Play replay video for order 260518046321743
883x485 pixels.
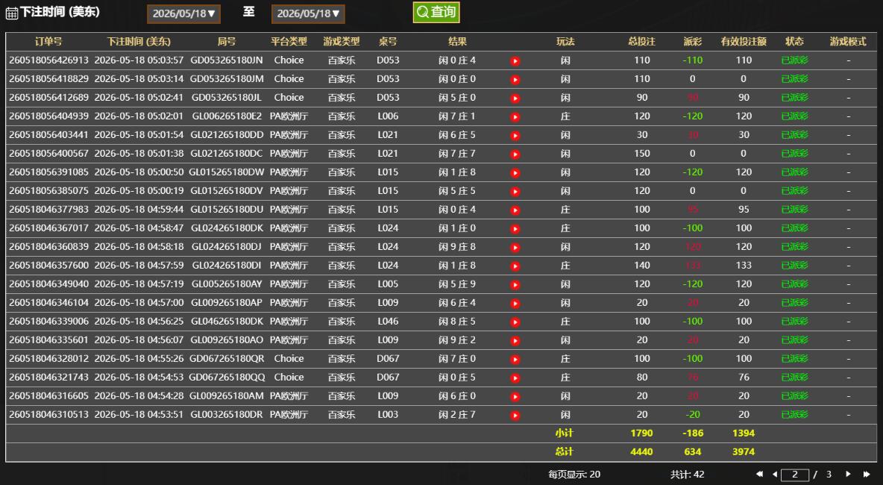tap(515, 378)
